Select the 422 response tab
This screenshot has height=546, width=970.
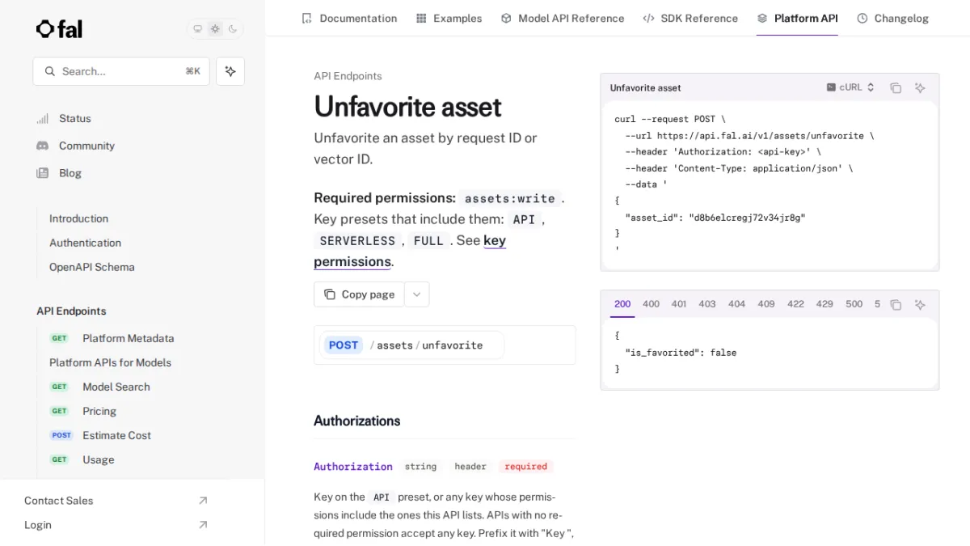click(x=795, y=304)
